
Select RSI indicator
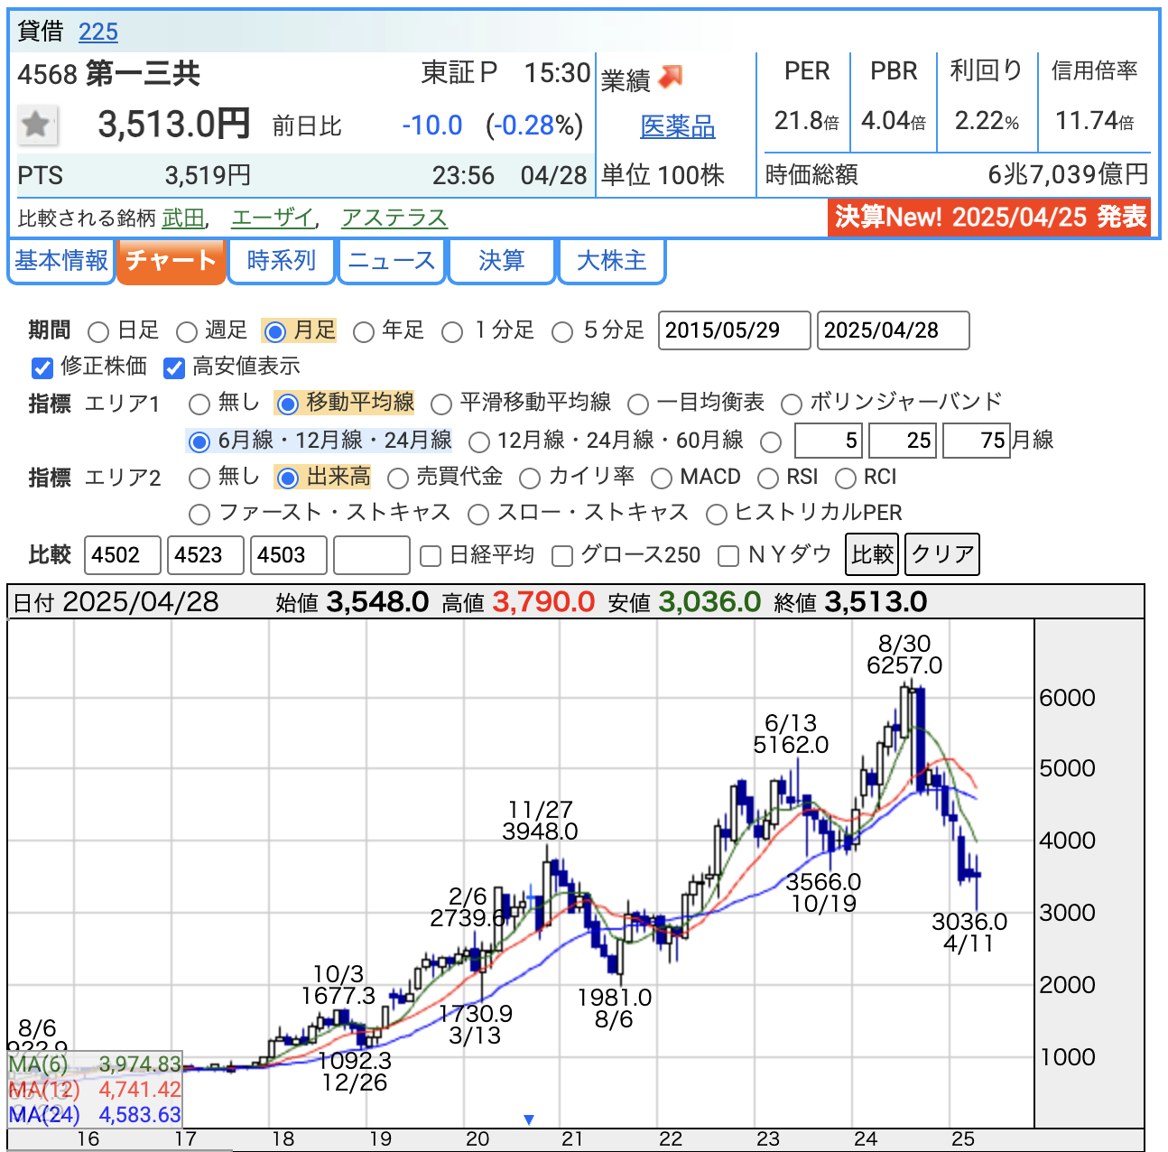click(x=768, y=478)
